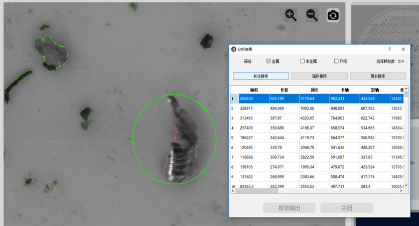419x226 pixels.
Task: Sort results with the 长径排序 button
Action: tap(261, 76)
